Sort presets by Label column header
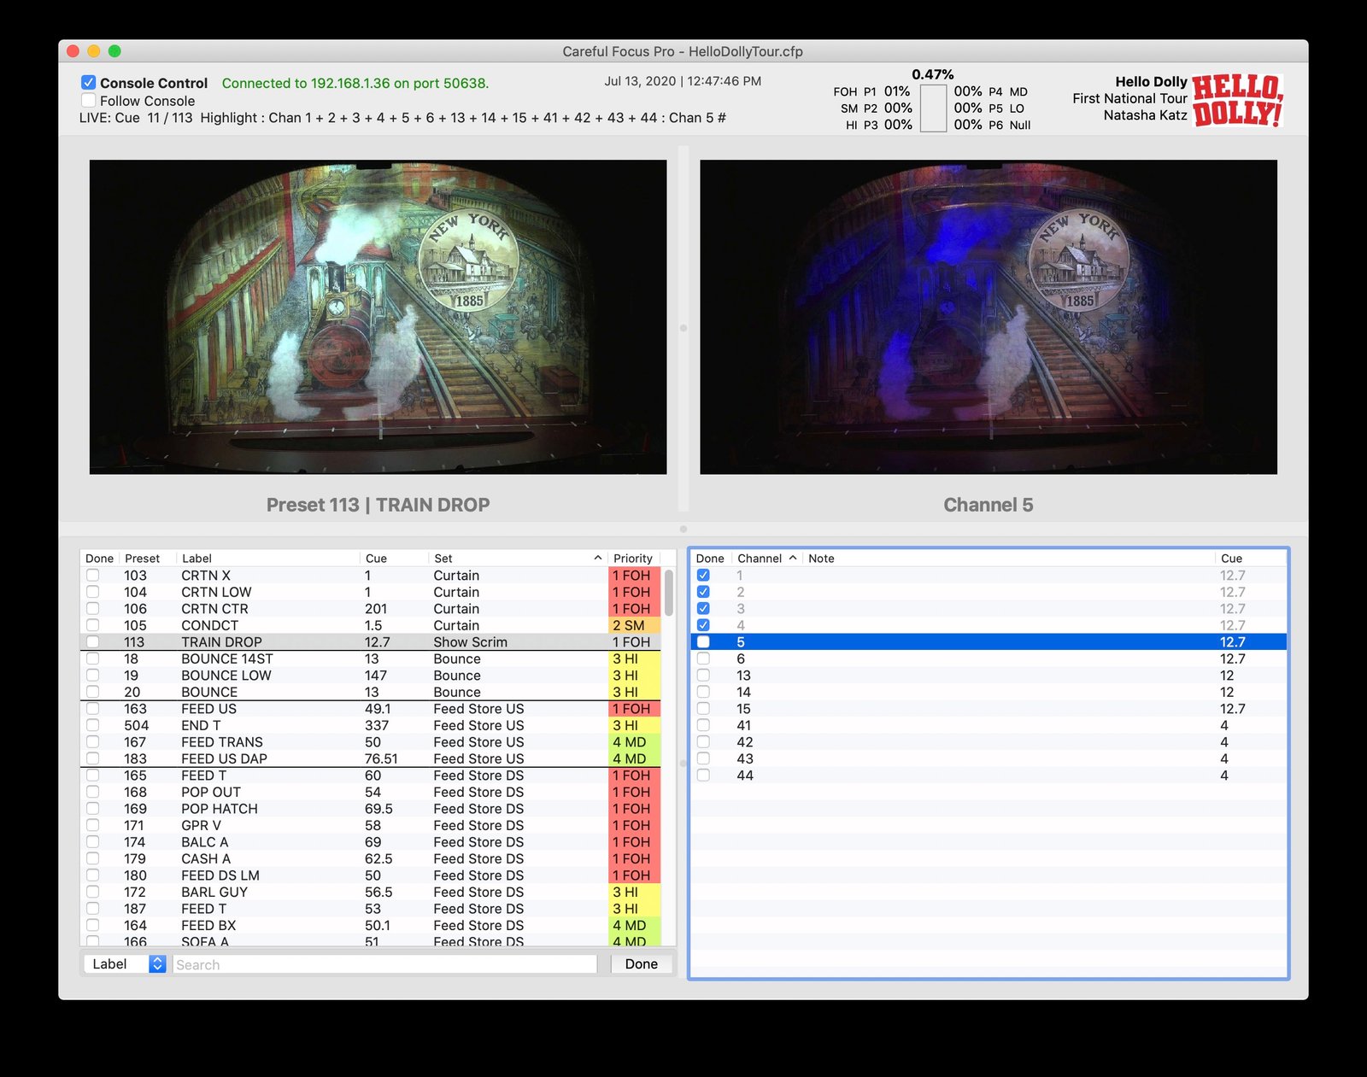Viewport: 1367px width, 1077px height. click(267, 558)
